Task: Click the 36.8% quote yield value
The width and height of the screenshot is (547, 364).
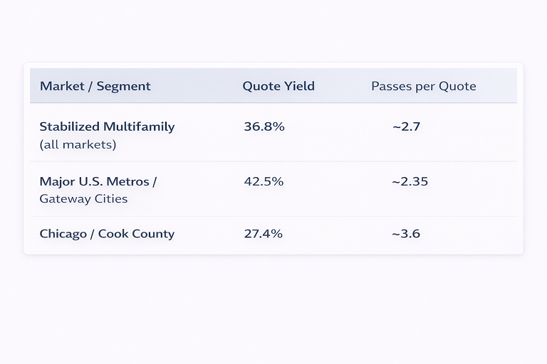Action: 264,127
